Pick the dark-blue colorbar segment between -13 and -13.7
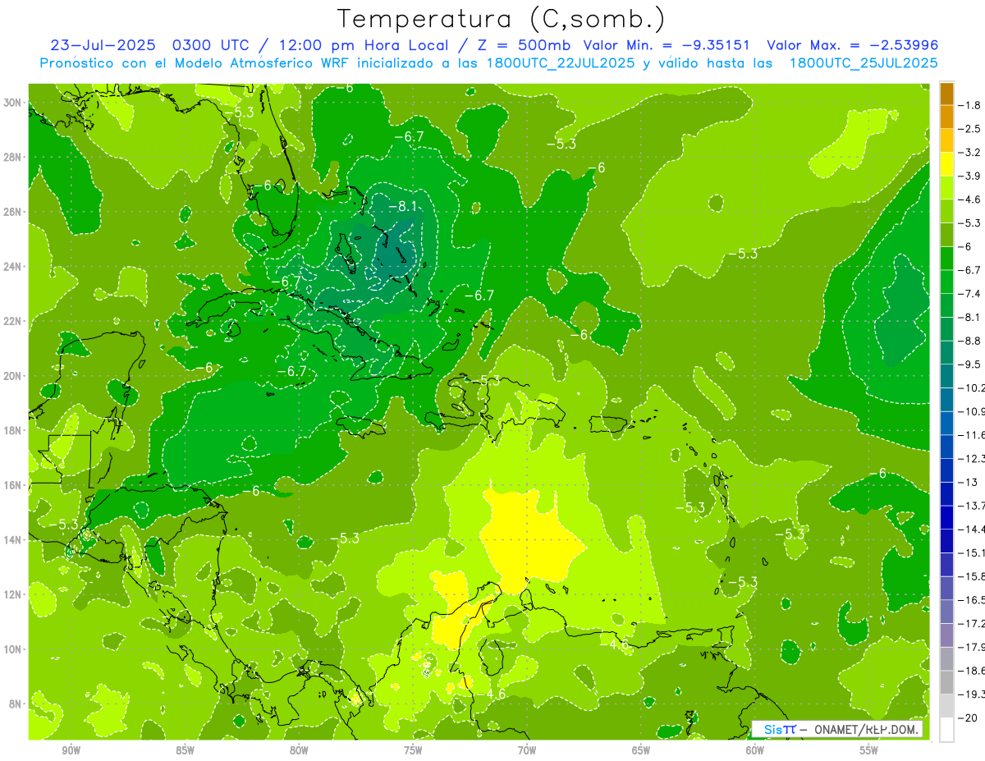This screenshot has width=985, height=761. pyautogui.click(x=946, y=493)
